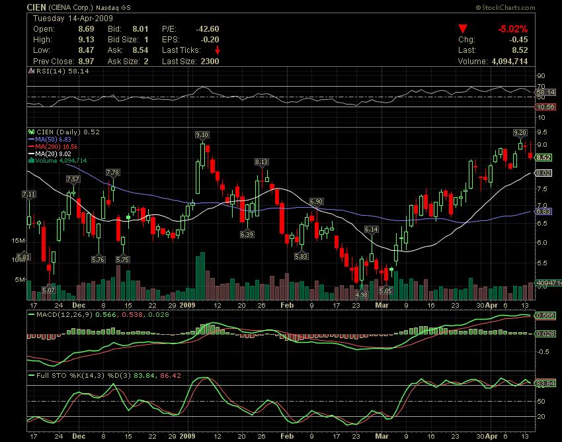Click the 83.84 stochastic axis tag
Image resolution: width=562 pixels, height=442 pixels.
(x=545, y=384)
